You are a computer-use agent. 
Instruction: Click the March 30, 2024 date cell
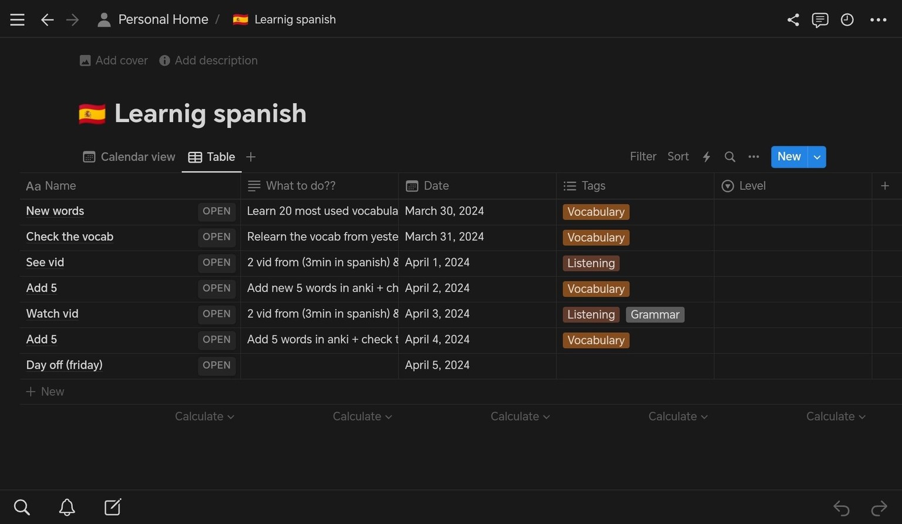click(477, 211)
